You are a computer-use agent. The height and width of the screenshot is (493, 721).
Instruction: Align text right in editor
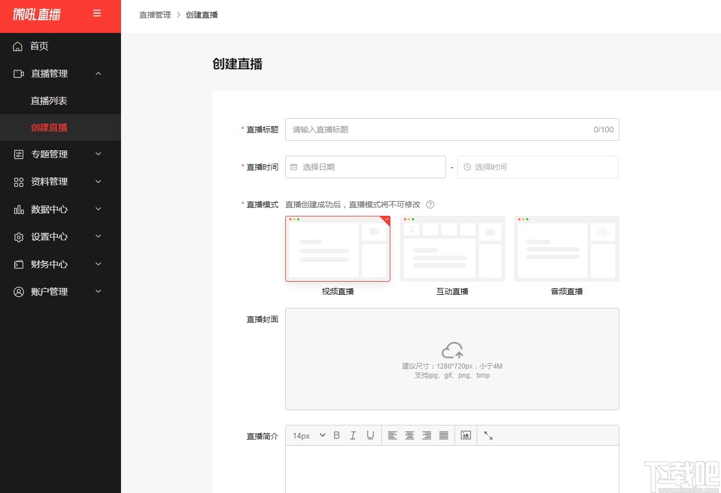click(x=427, y=435)
